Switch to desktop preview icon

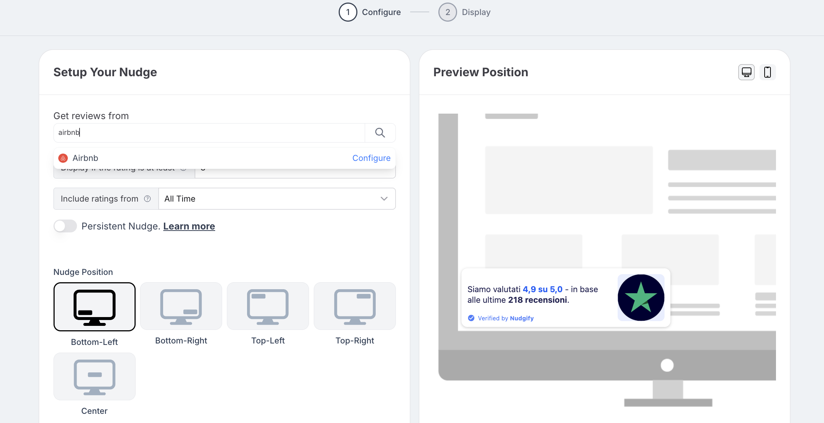pyautogui.click(x=746, y=72)
